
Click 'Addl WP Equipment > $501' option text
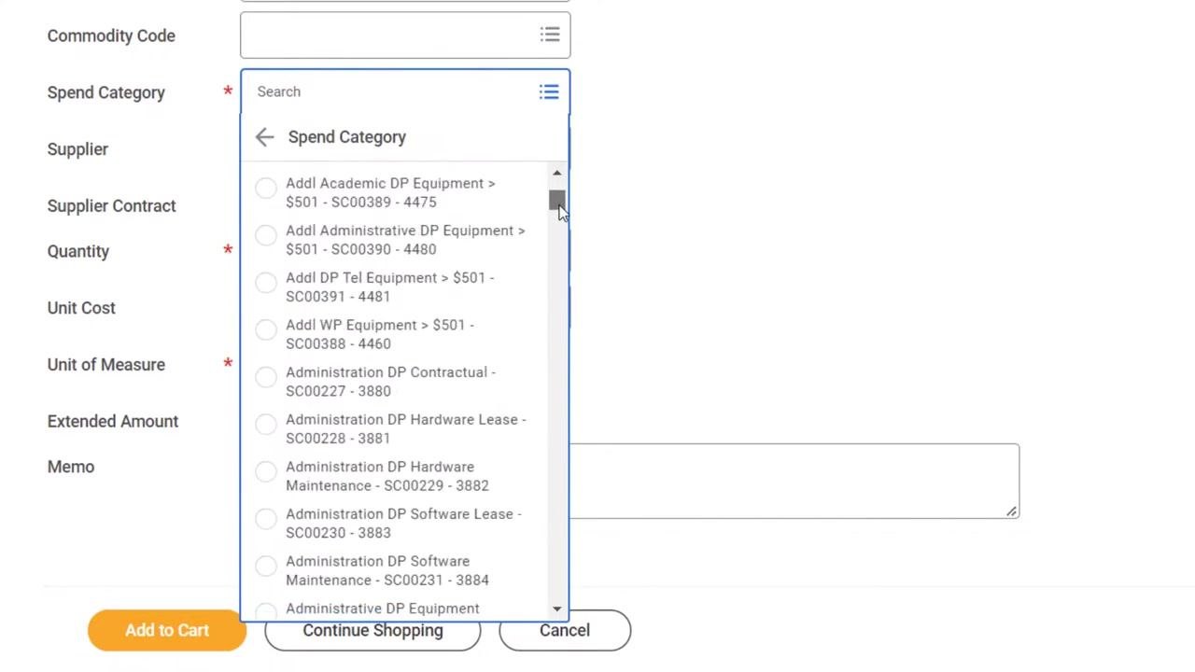point(380,334)
